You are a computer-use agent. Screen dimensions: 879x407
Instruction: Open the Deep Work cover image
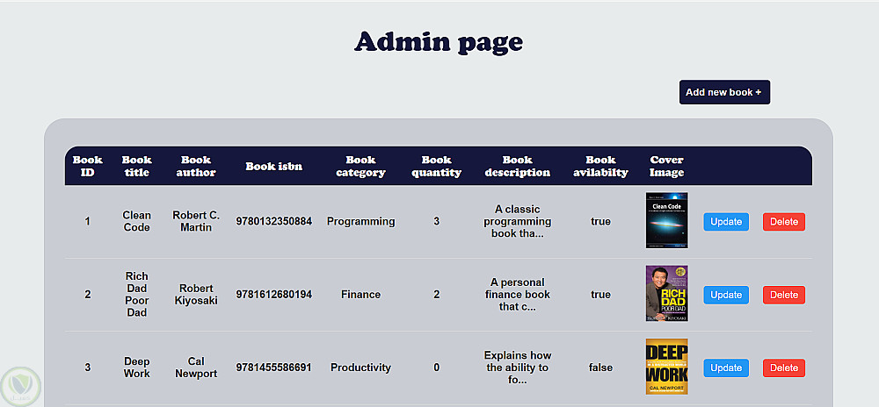pos(666,367)
